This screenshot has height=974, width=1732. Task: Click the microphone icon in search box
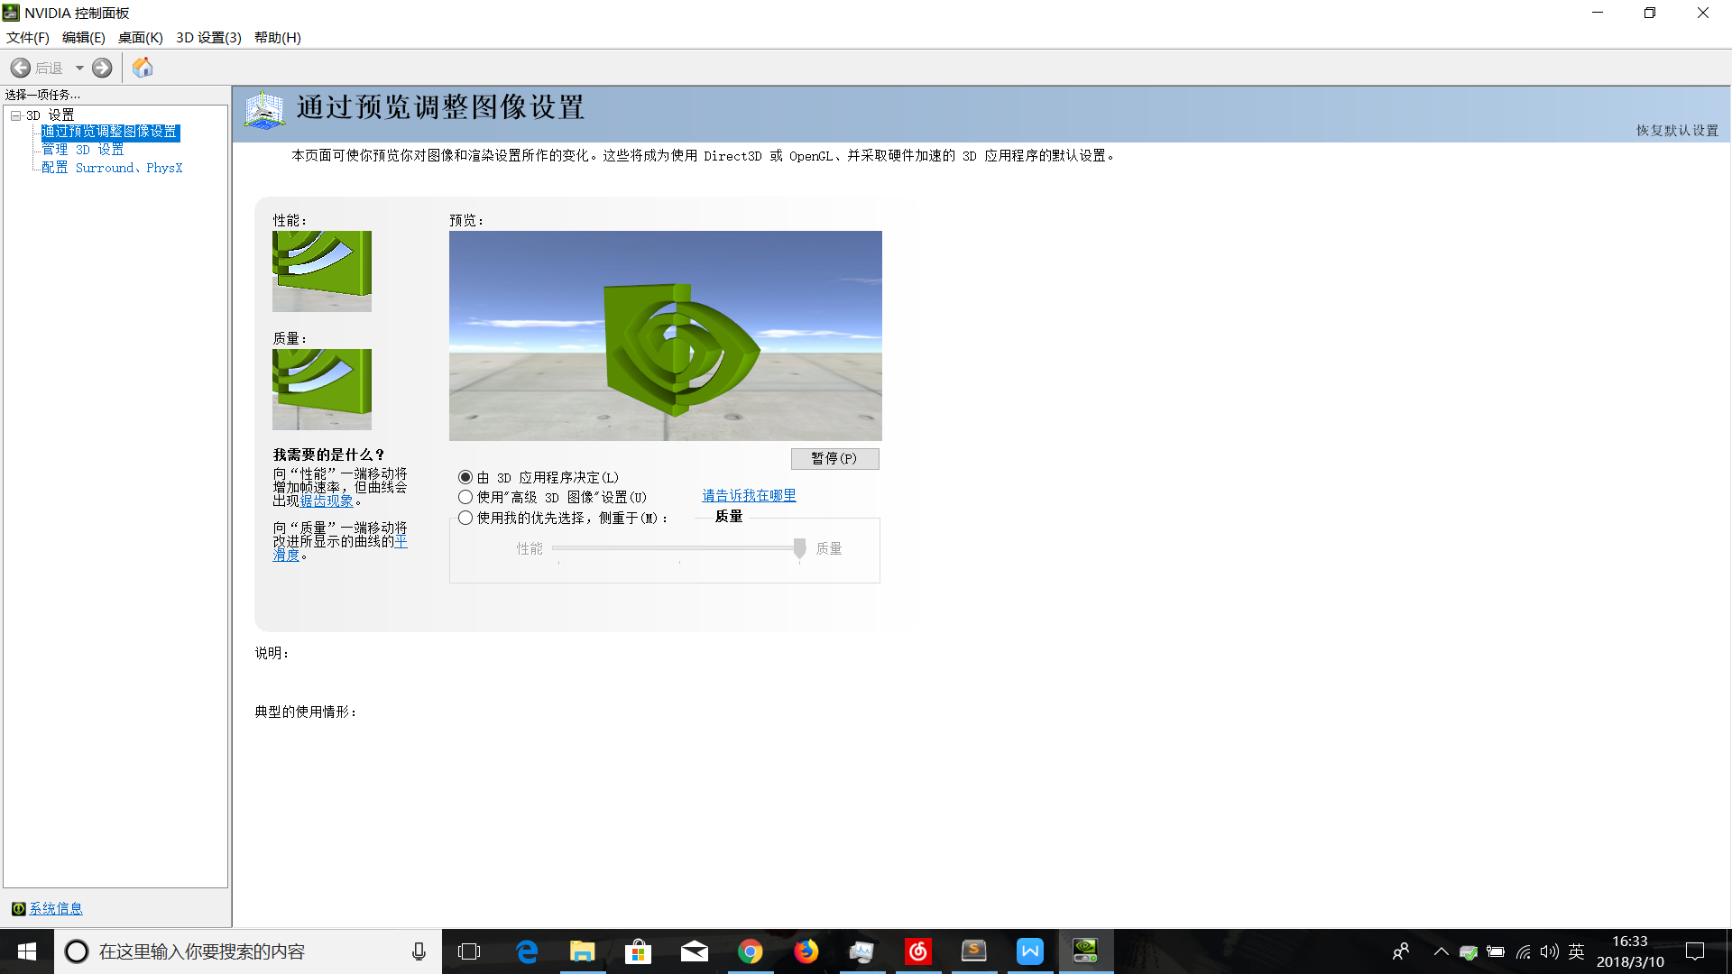419,951
